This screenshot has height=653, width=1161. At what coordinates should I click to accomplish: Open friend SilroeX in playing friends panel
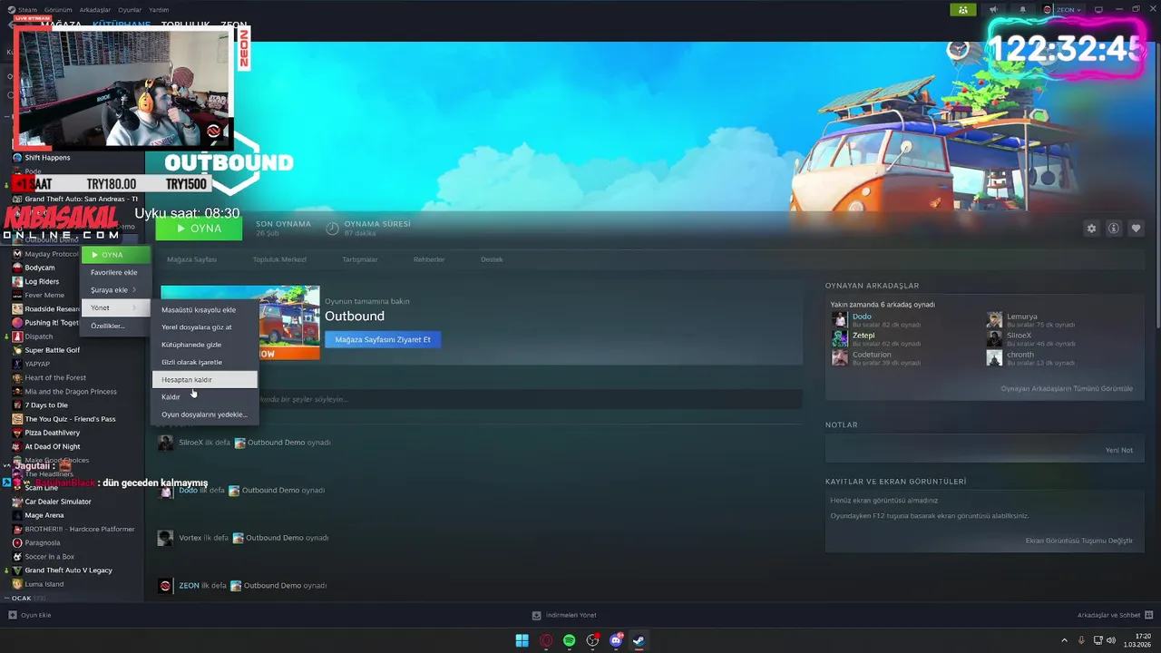click(1019, 336)
